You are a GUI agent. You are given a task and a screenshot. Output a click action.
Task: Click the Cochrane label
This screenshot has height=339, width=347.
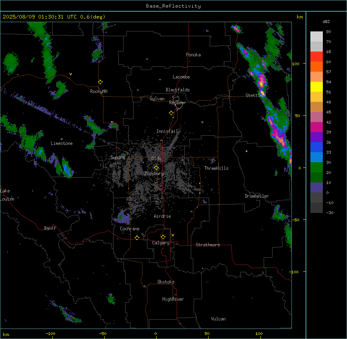point(130,229)
